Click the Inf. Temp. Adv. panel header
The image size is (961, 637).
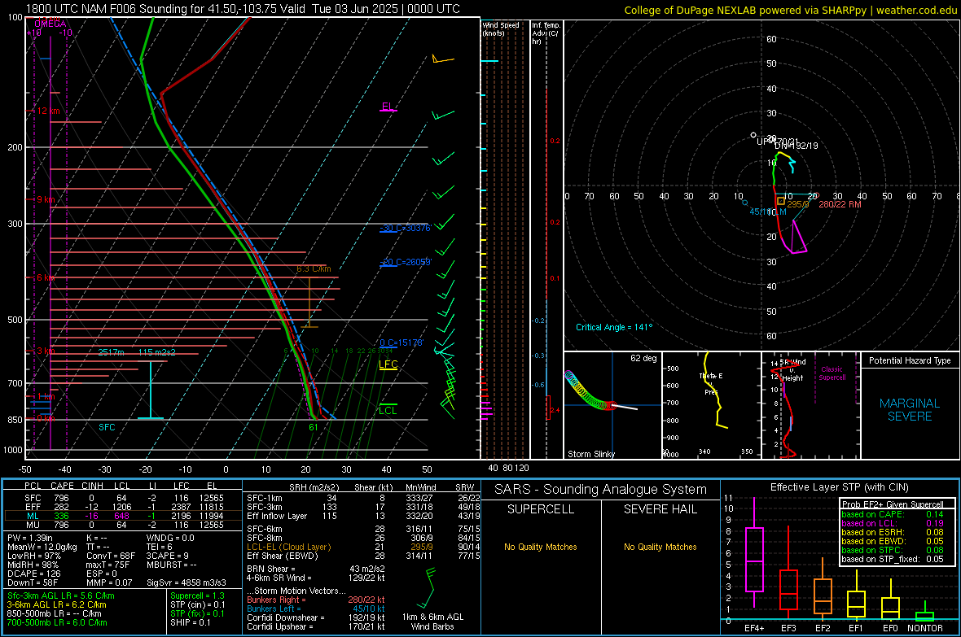tap(545, 33)
